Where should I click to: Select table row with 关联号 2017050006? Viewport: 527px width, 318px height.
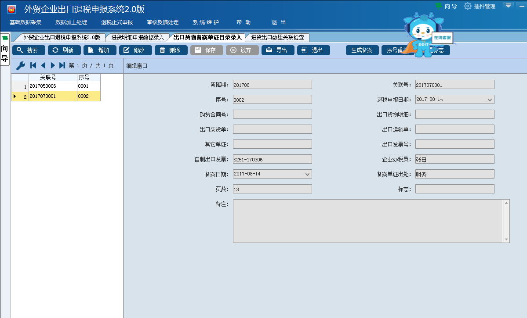pos(53,86)
